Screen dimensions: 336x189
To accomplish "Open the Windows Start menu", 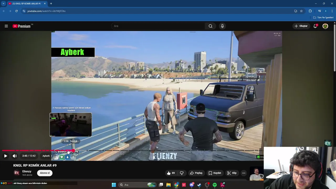I will point(114,185).
